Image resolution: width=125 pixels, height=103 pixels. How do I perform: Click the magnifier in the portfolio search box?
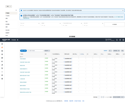click(28, 51)
